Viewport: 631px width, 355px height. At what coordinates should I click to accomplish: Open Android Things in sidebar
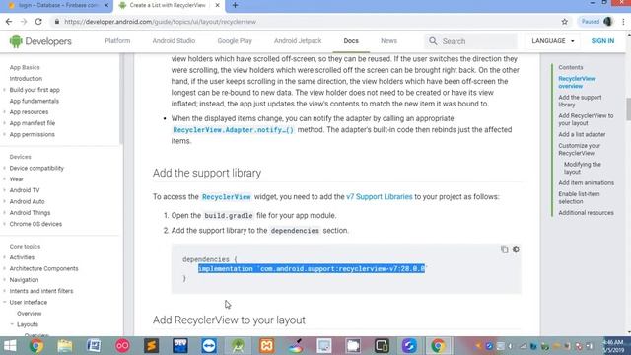30,213
